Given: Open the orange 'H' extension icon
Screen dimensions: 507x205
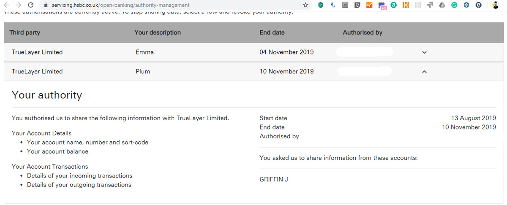Looking at the screenshot, I should [406, 5].
